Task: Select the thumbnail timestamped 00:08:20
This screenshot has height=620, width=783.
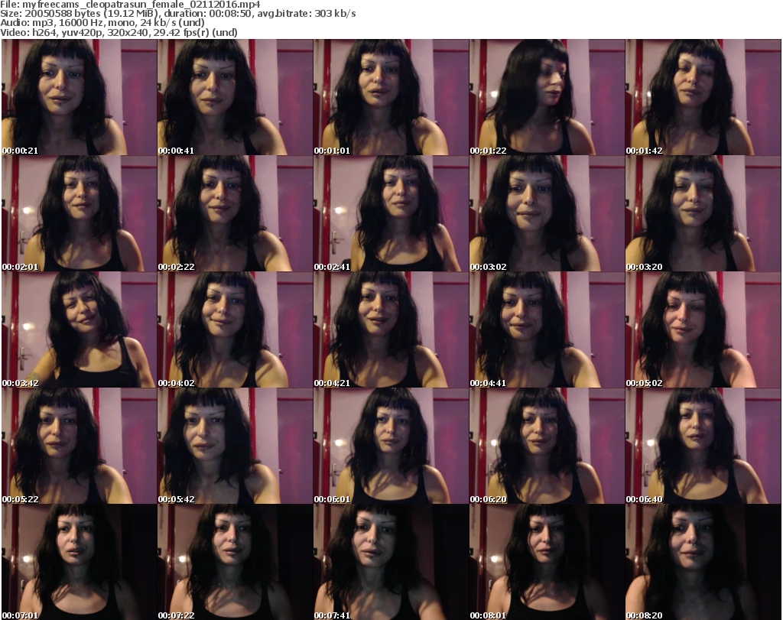Action: point(703,562)
